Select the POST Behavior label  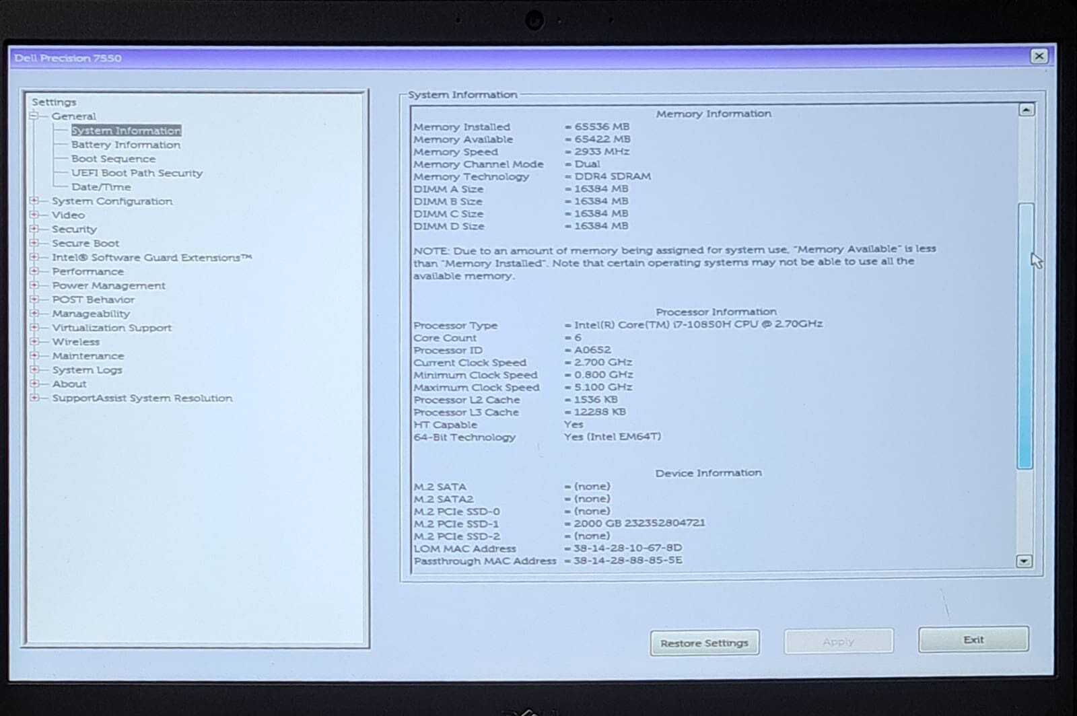pyautogui.click(x=93, y=300)
